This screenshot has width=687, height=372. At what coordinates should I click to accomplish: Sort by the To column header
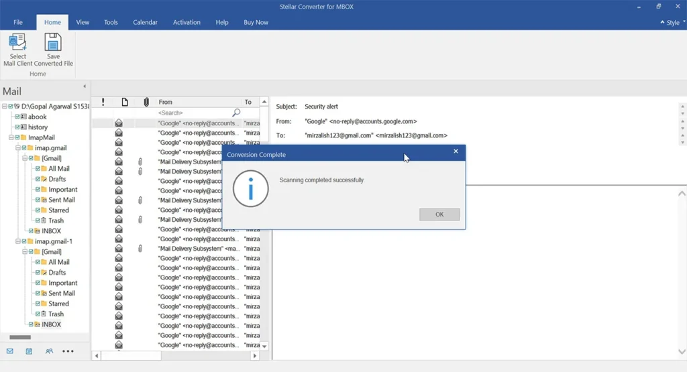(x=250, y=102)
